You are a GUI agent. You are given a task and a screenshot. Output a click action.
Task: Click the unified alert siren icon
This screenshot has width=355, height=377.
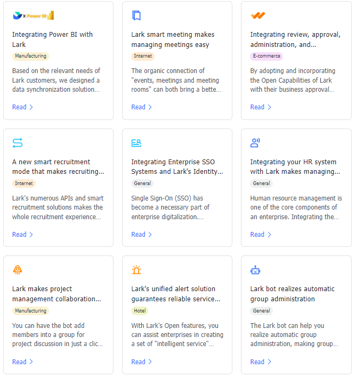136,270
